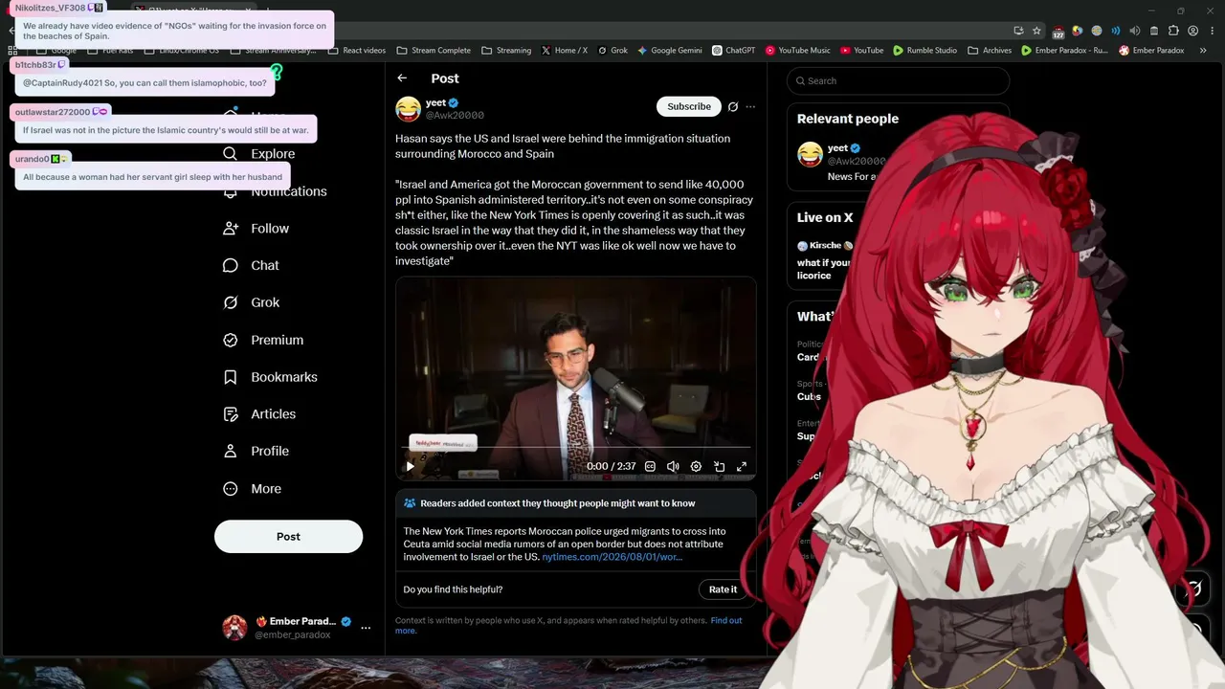The height and width of the screenshot is (689, 1225).
Task: Open the Stream Complete bookmark folder
Action: (434, 51)
